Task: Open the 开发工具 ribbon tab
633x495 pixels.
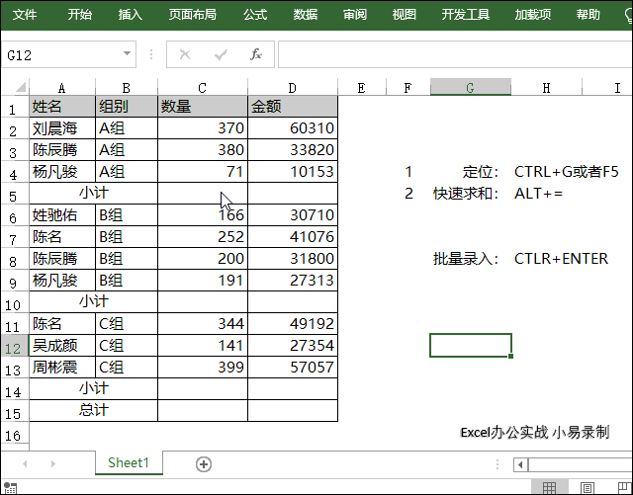Action: 466,15
